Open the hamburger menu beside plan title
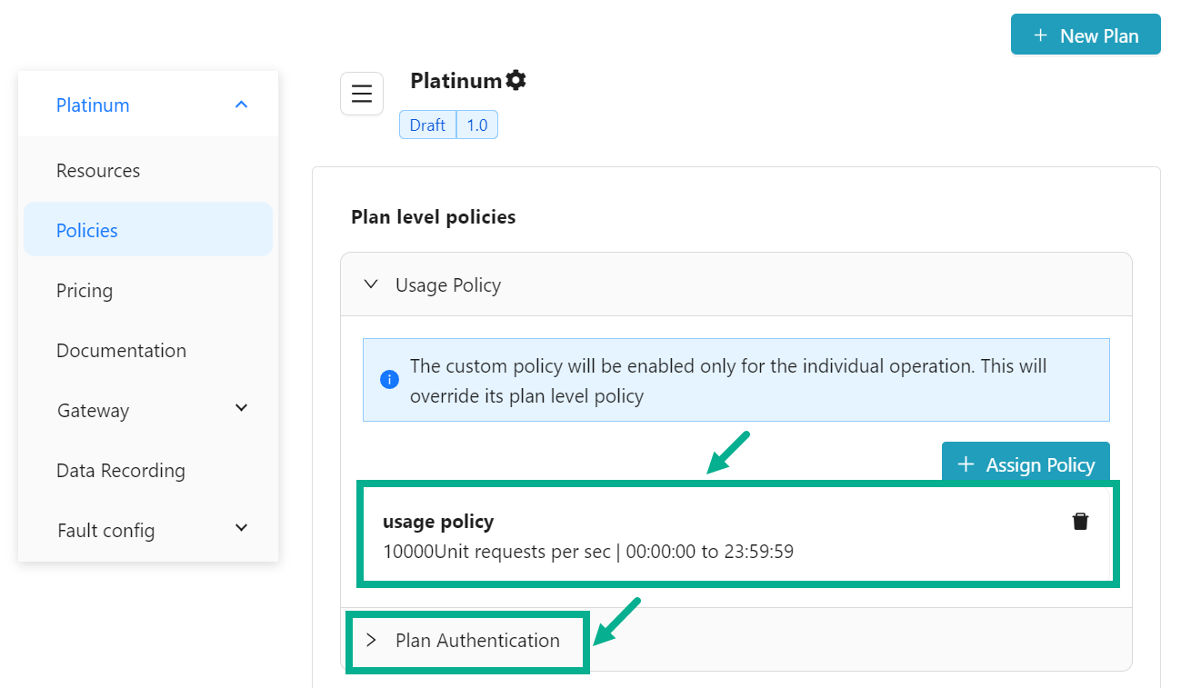The width and height of the screenshot is (1181, 688). click(362, 94)
